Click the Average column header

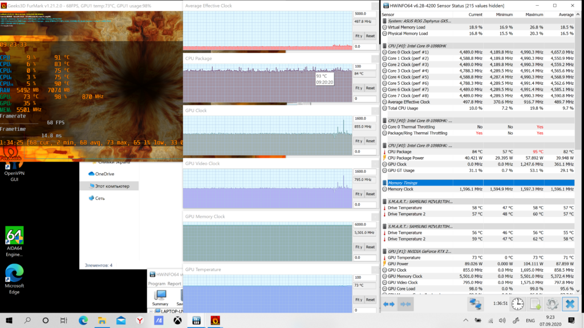pyautogui.click(x=566, y=14)
